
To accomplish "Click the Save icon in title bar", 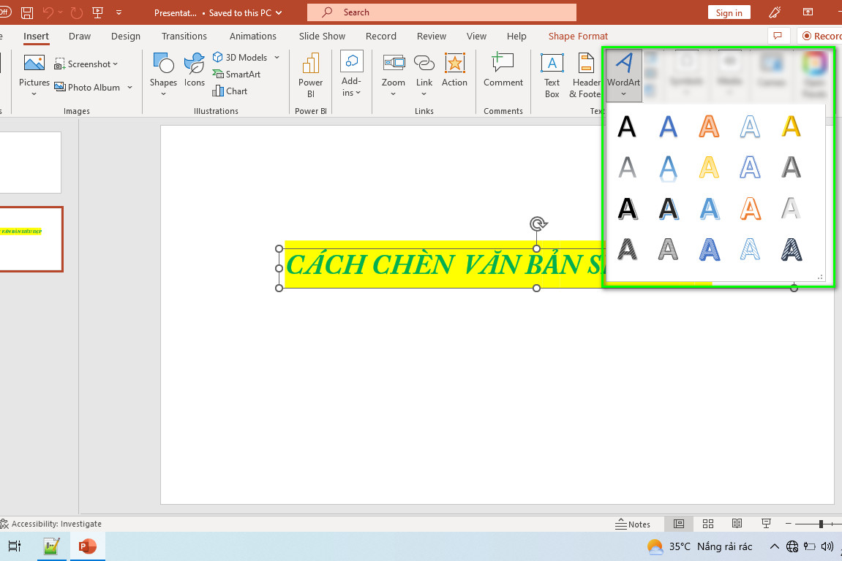I will [27, 12].
